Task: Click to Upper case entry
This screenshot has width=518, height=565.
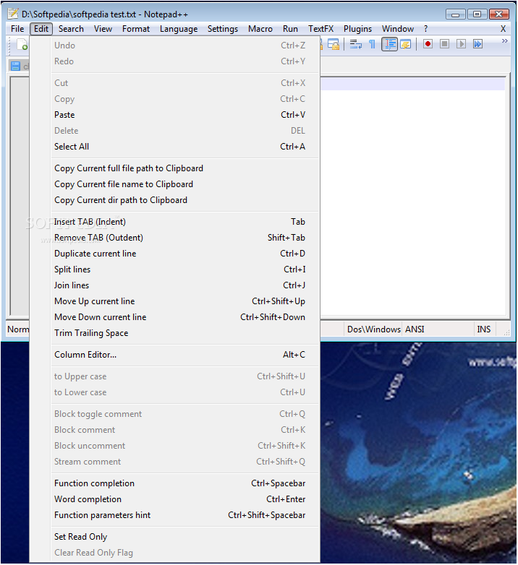Action: click(x=175, y=376)
